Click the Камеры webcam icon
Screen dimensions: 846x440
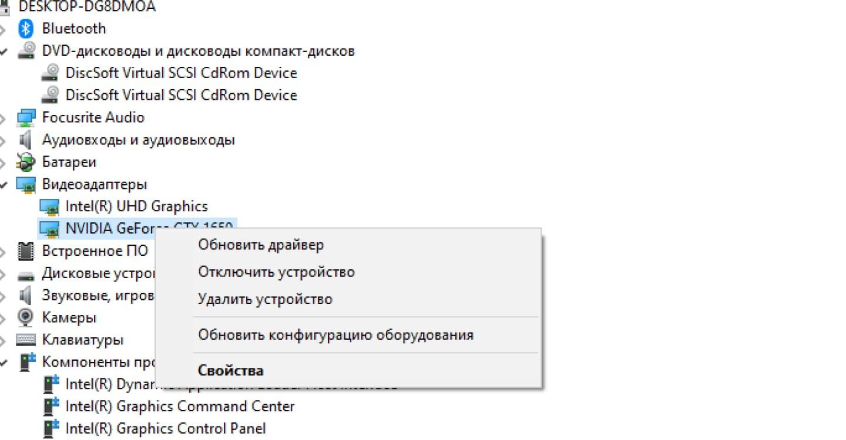coord(26,317)
